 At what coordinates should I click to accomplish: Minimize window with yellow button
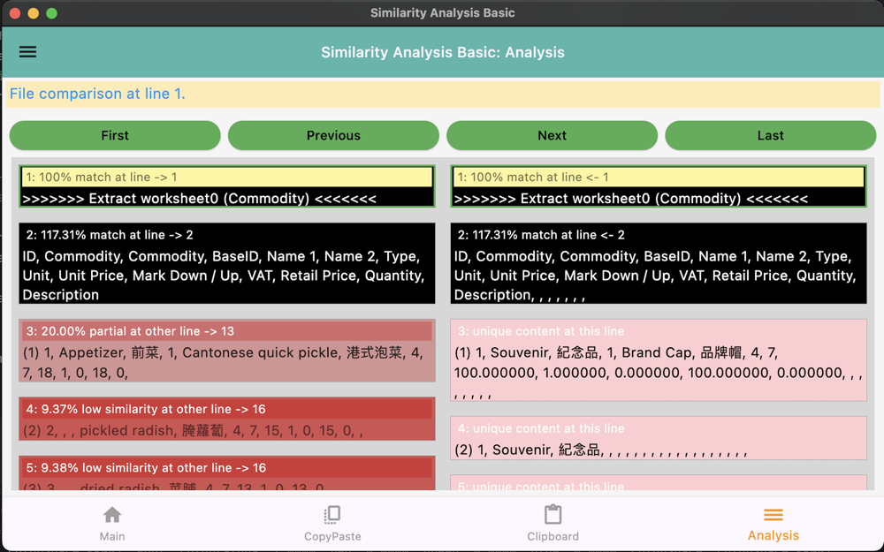pos(34,13)
